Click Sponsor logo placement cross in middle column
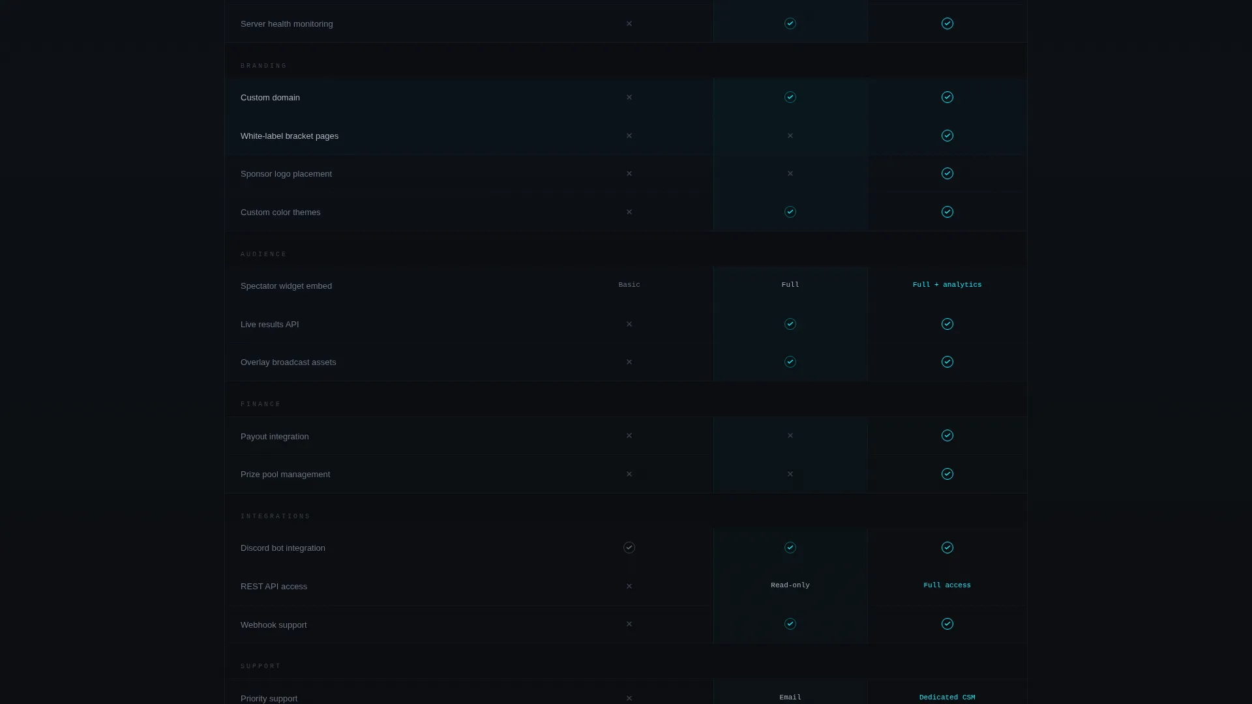Viewport: 1252px width, 704px height. pos(790,173)
